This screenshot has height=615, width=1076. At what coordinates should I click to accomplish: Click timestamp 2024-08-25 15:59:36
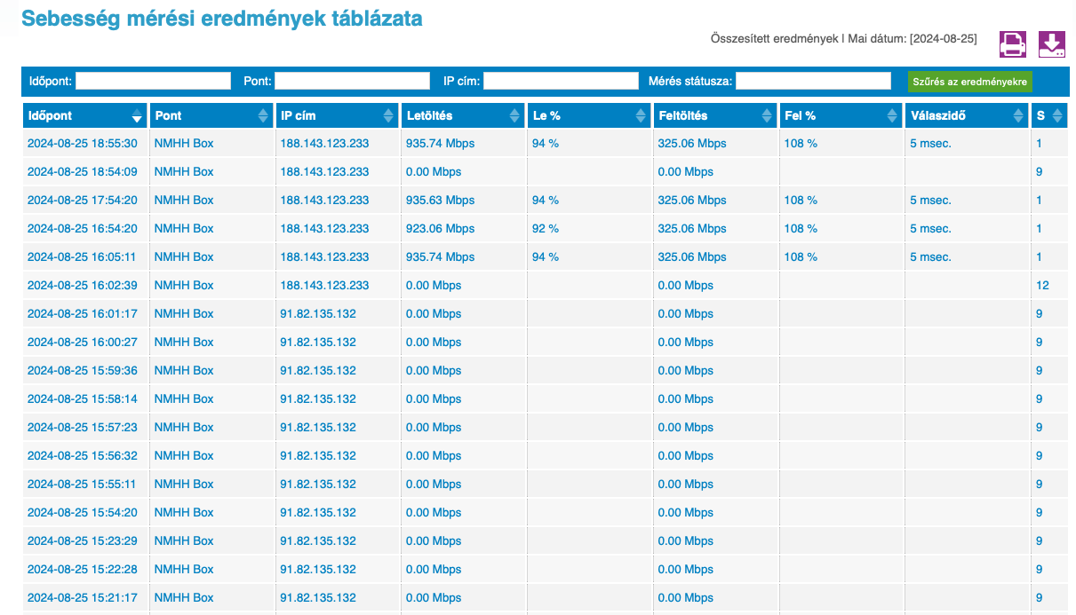click(x=83, y=371)
